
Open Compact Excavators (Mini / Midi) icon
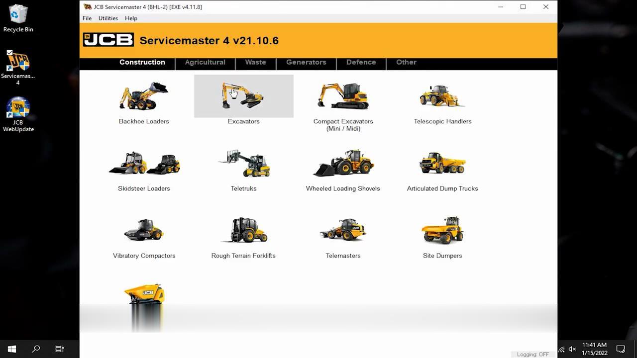(343, 96)
